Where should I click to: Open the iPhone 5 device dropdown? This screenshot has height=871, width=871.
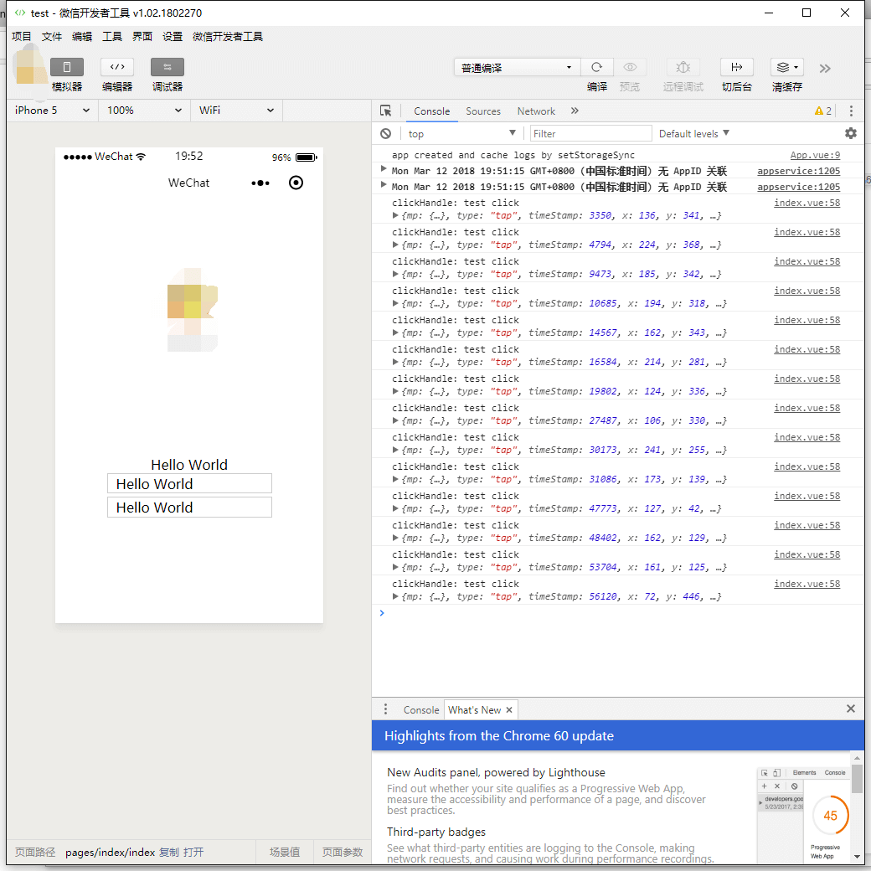coord(52,110)
